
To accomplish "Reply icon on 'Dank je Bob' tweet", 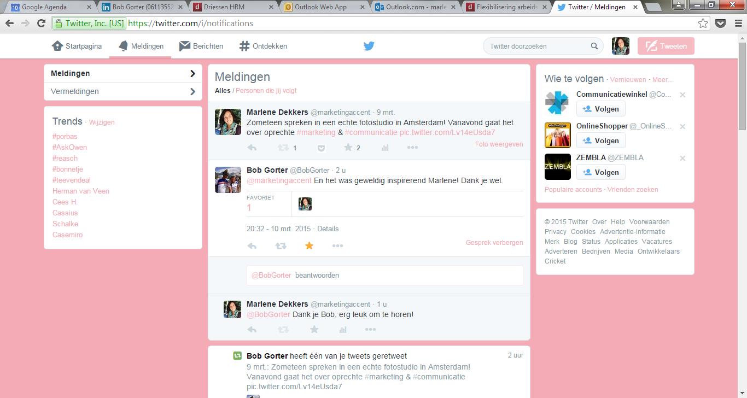I will tap(252, 329).
